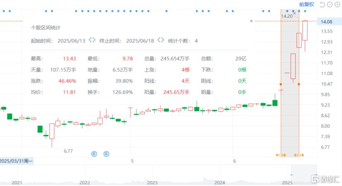Remove the shaded interval selection with its X
342x186 pixels.
tap(294, 13)
